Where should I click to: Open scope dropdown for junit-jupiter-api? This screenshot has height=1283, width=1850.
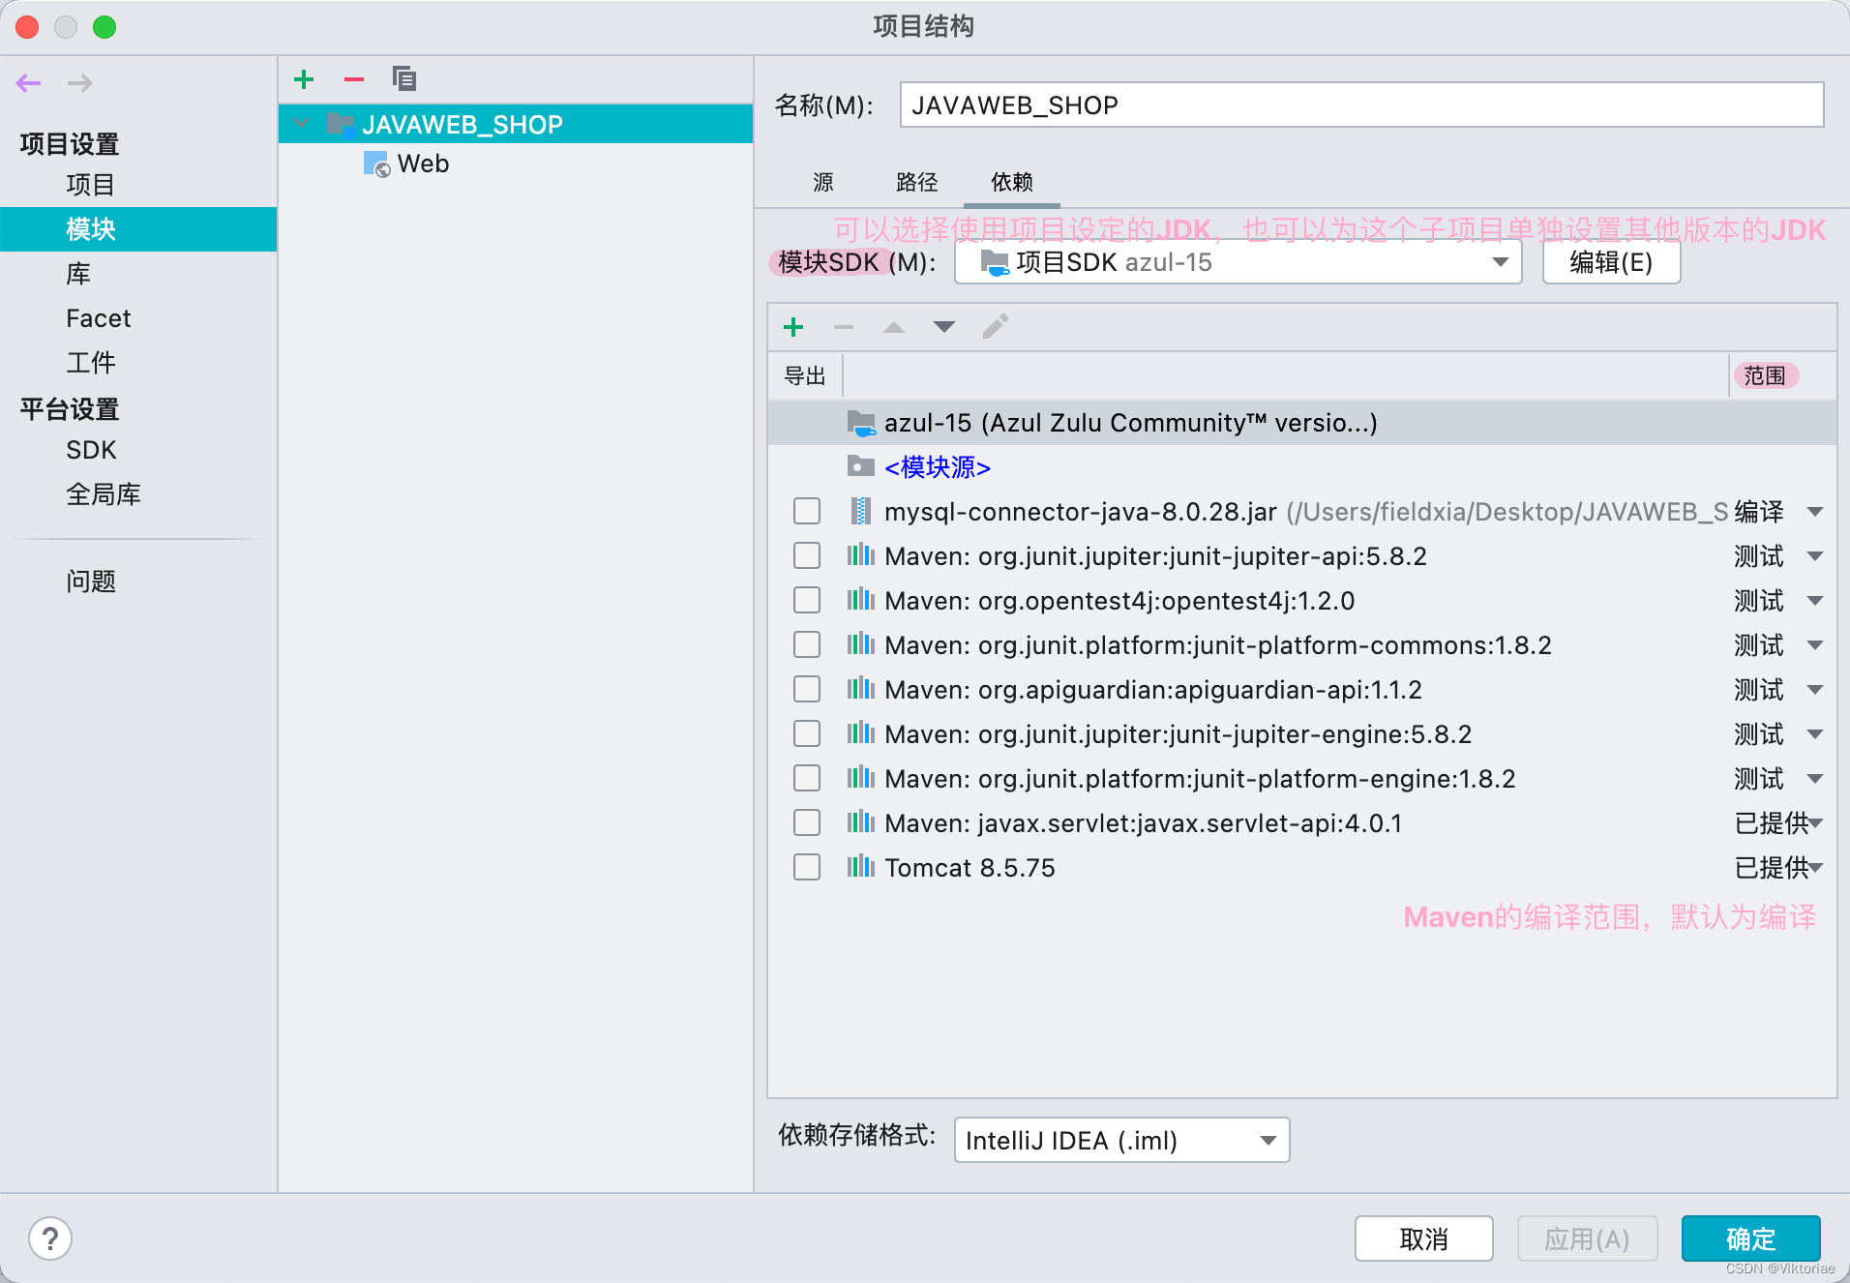(1815, 556)
